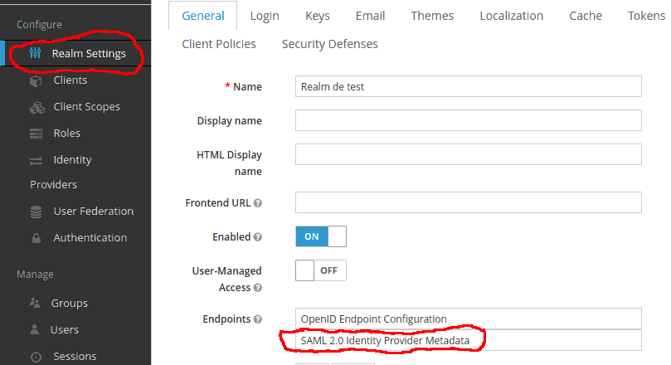The height and width of the screenshot is (365, 671).
Task: Click the HTML Display name input field
Action: coord(468,154)
